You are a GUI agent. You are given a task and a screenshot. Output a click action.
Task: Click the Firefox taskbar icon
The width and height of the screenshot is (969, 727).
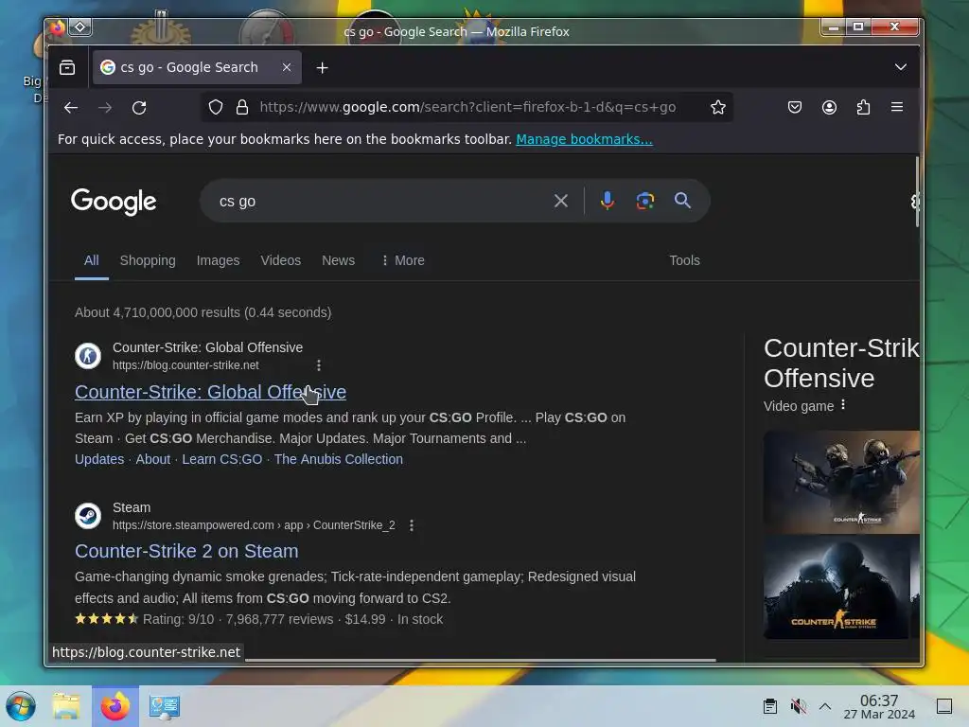point(115,706)
